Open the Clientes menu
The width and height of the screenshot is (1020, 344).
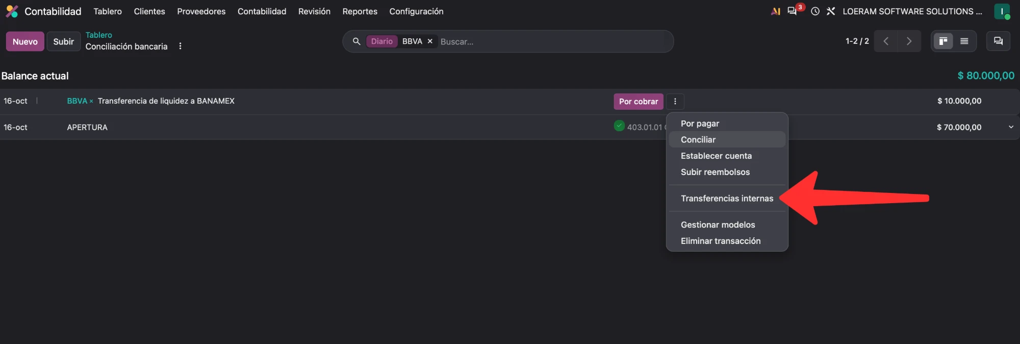tap(149, 11)
